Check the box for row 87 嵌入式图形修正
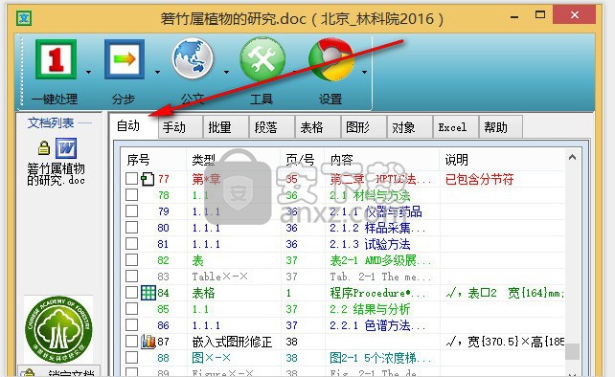615x377 pixels. [x=132, y=342]
